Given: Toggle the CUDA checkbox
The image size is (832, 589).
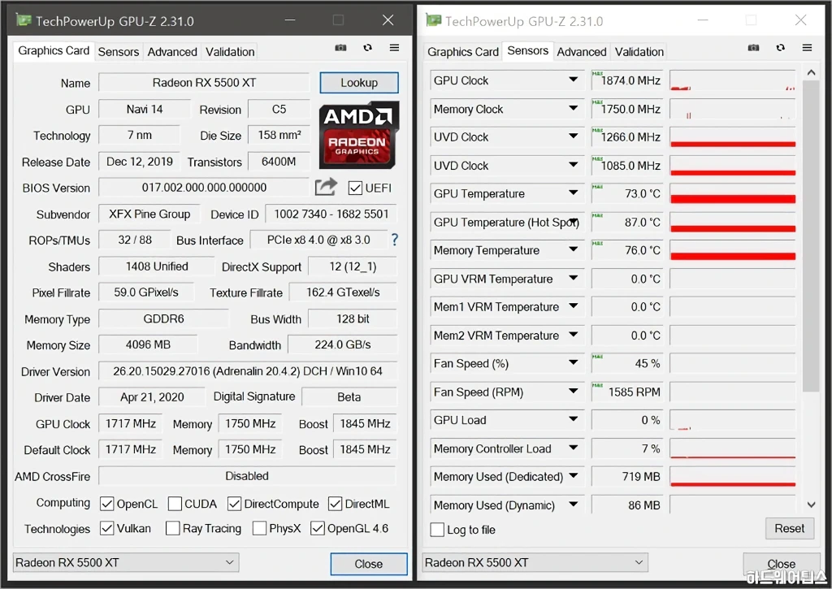Looking at the screenshot, I should [175, 504].
